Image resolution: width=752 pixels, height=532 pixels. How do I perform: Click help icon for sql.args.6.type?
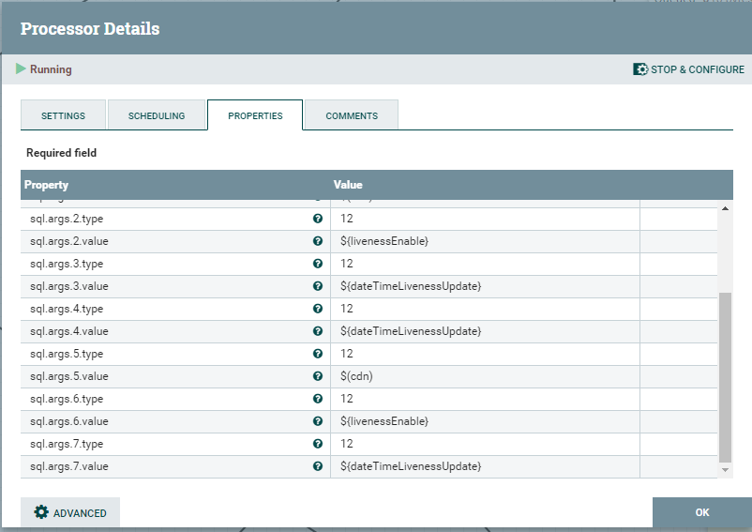pos(318,399)
